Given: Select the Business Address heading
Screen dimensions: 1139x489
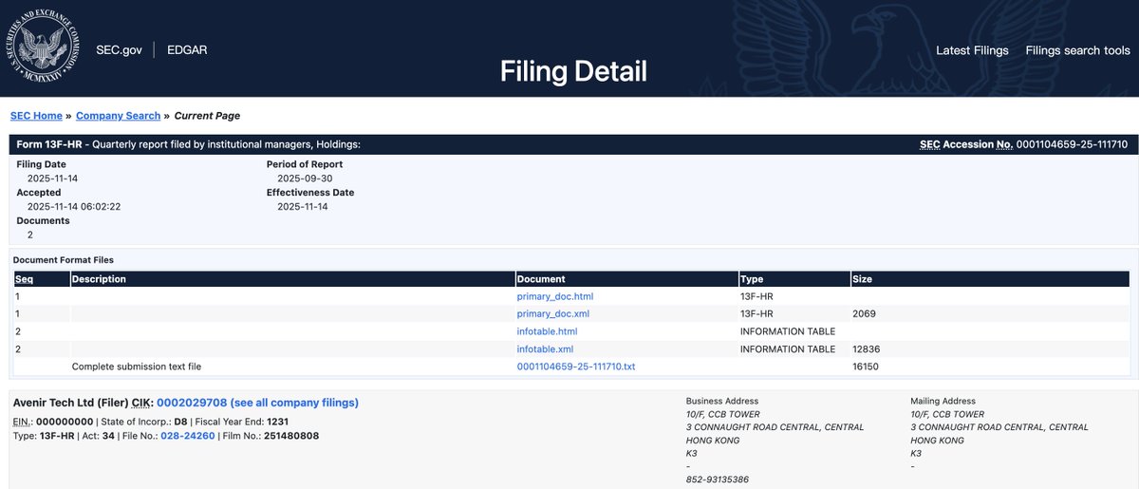Looking at the screenshot, I should 722,401.
